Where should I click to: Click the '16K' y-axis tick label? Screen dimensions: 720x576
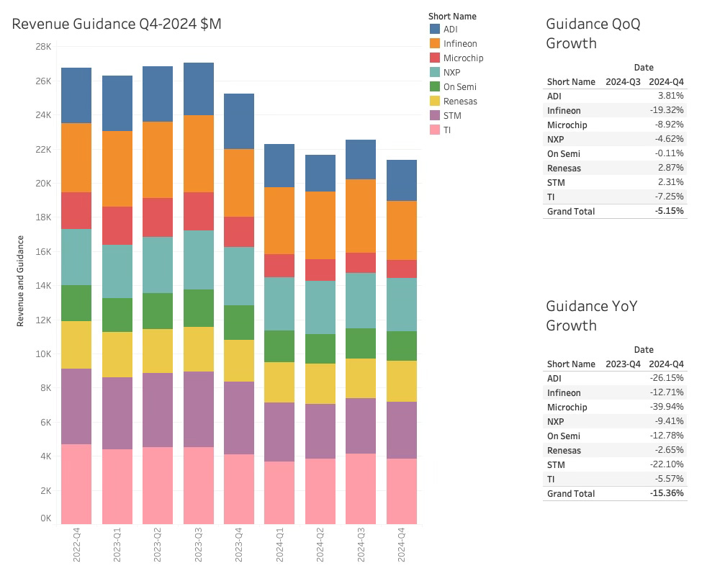pyautogui.click(x=43, y=251)
